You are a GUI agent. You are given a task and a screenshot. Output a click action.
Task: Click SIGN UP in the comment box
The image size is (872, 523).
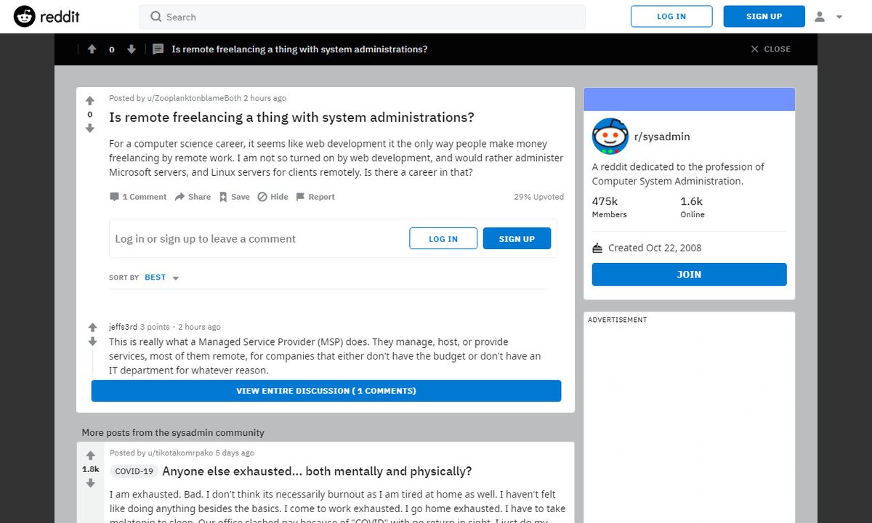click(517, 239)
